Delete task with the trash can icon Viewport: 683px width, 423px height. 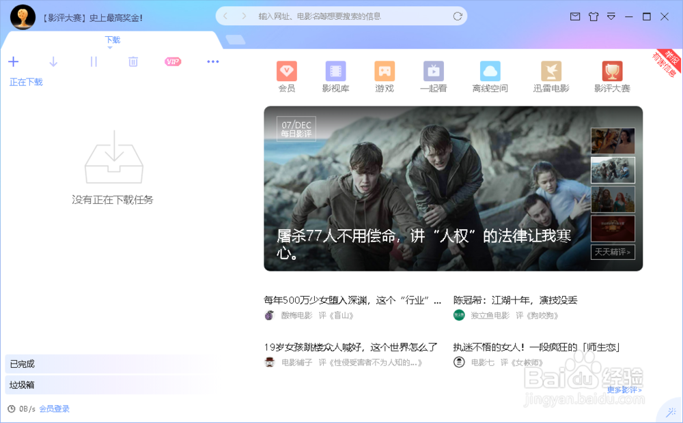tap(133, 62)
